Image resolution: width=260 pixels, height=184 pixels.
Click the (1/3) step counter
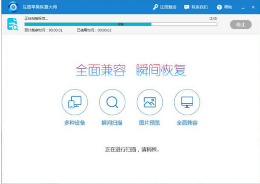[x=213, y=18]
